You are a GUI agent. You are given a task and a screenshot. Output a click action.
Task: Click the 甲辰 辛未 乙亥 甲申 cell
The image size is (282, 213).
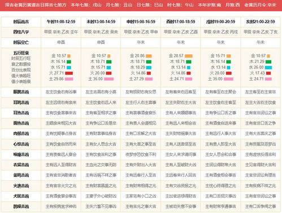click(141, 32)
